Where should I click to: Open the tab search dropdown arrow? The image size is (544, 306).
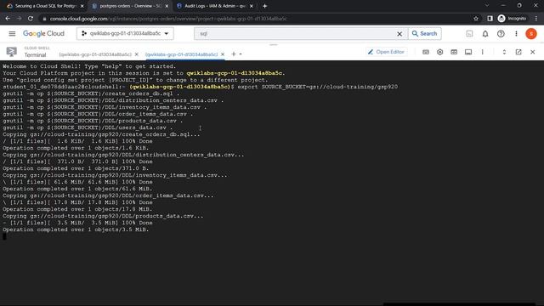pos(487,6)
